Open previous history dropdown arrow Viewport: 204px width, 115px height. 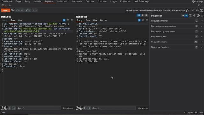click(x=30, y=10)
